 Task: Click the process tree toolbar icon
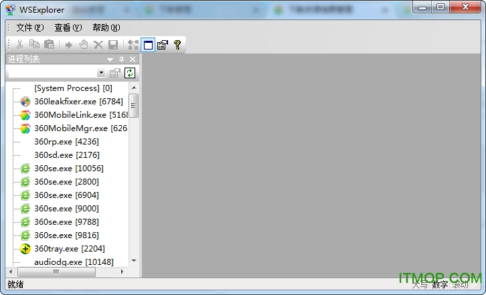coord(133,45)
